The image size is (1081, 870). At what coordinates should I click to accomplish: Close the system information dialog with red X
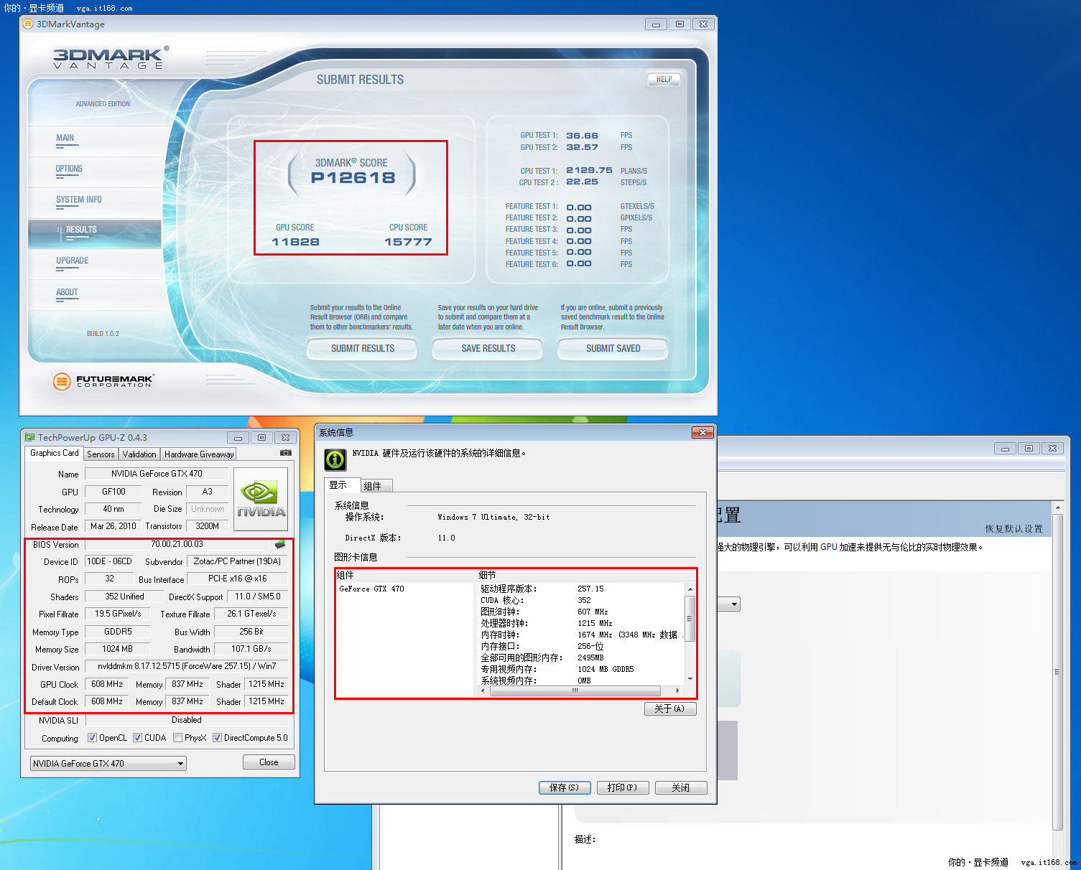coord(702,432)
